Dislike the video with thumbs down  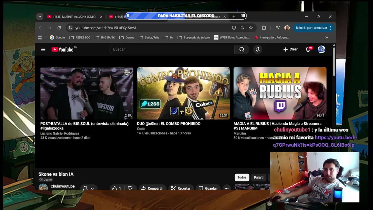click(130, 188)
